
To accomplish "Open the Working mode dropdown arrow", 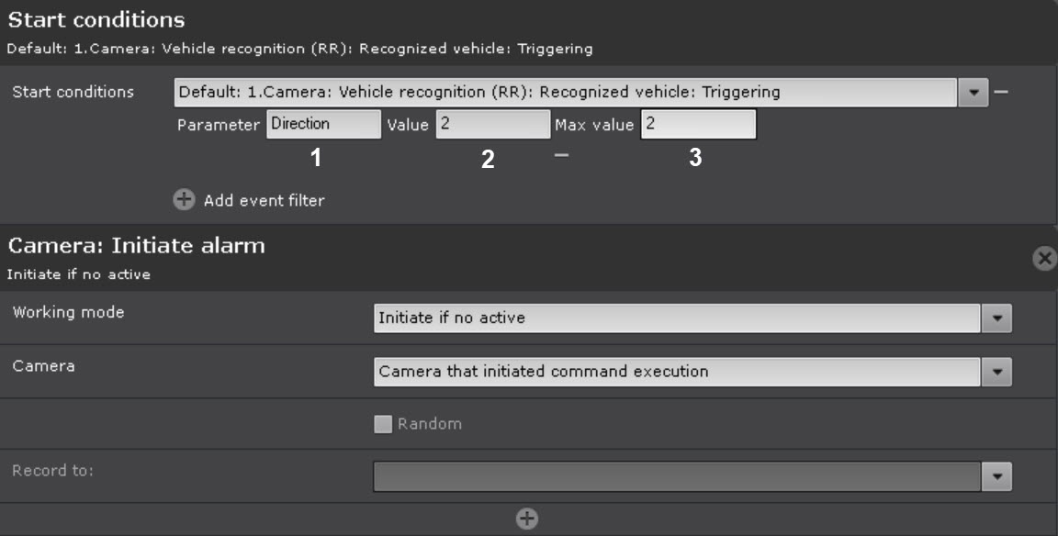I will tap(996, 318).
